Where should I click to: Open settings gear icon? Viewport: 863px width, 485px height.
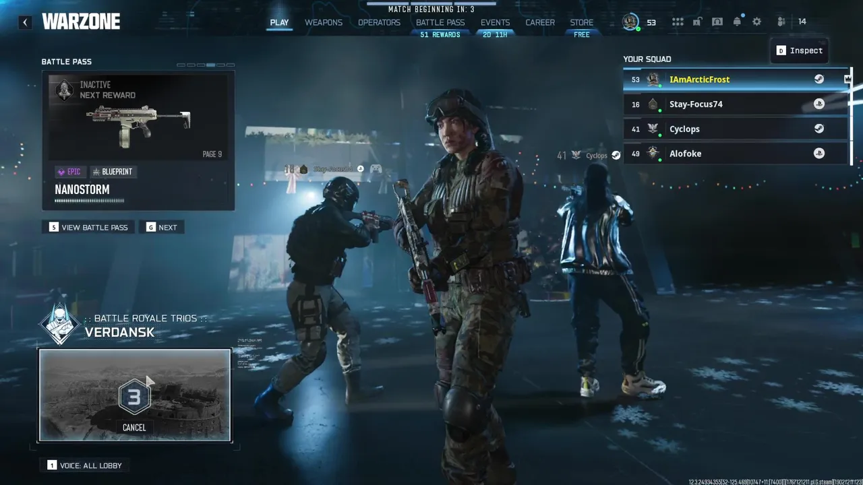tap(756, 22)
